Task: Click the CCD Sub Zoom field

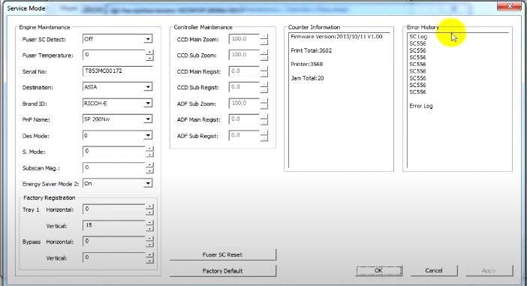Action: 244,55
